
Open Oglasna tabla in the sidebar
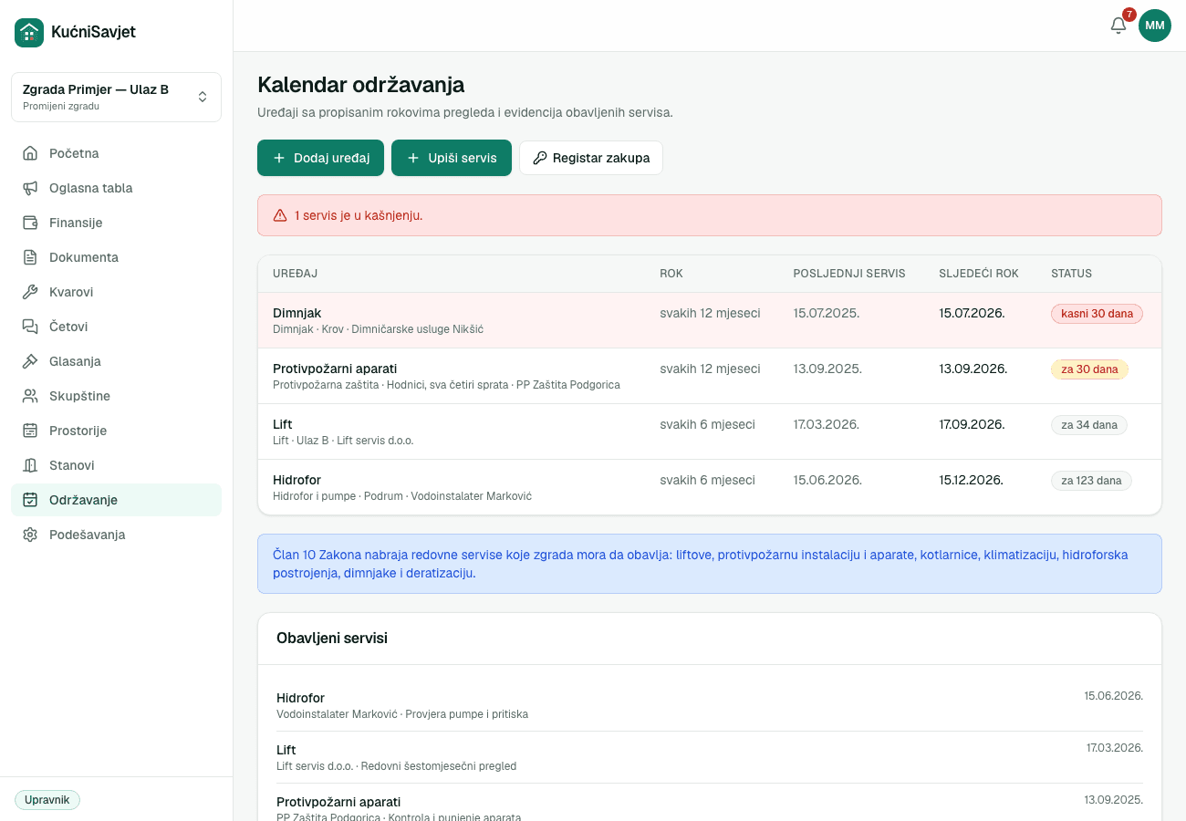tap(116, 188)
